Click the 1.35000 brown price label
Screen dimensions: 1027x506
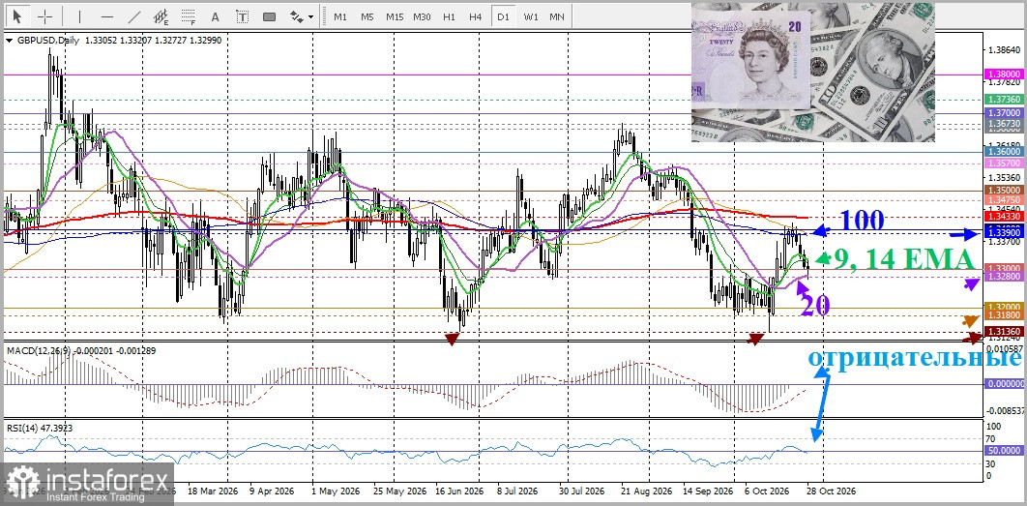[1005, 190]
